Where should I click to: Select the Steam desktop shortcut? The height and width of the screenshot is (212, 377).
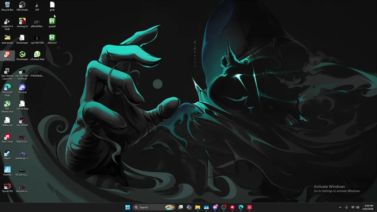tap(7, 155)
